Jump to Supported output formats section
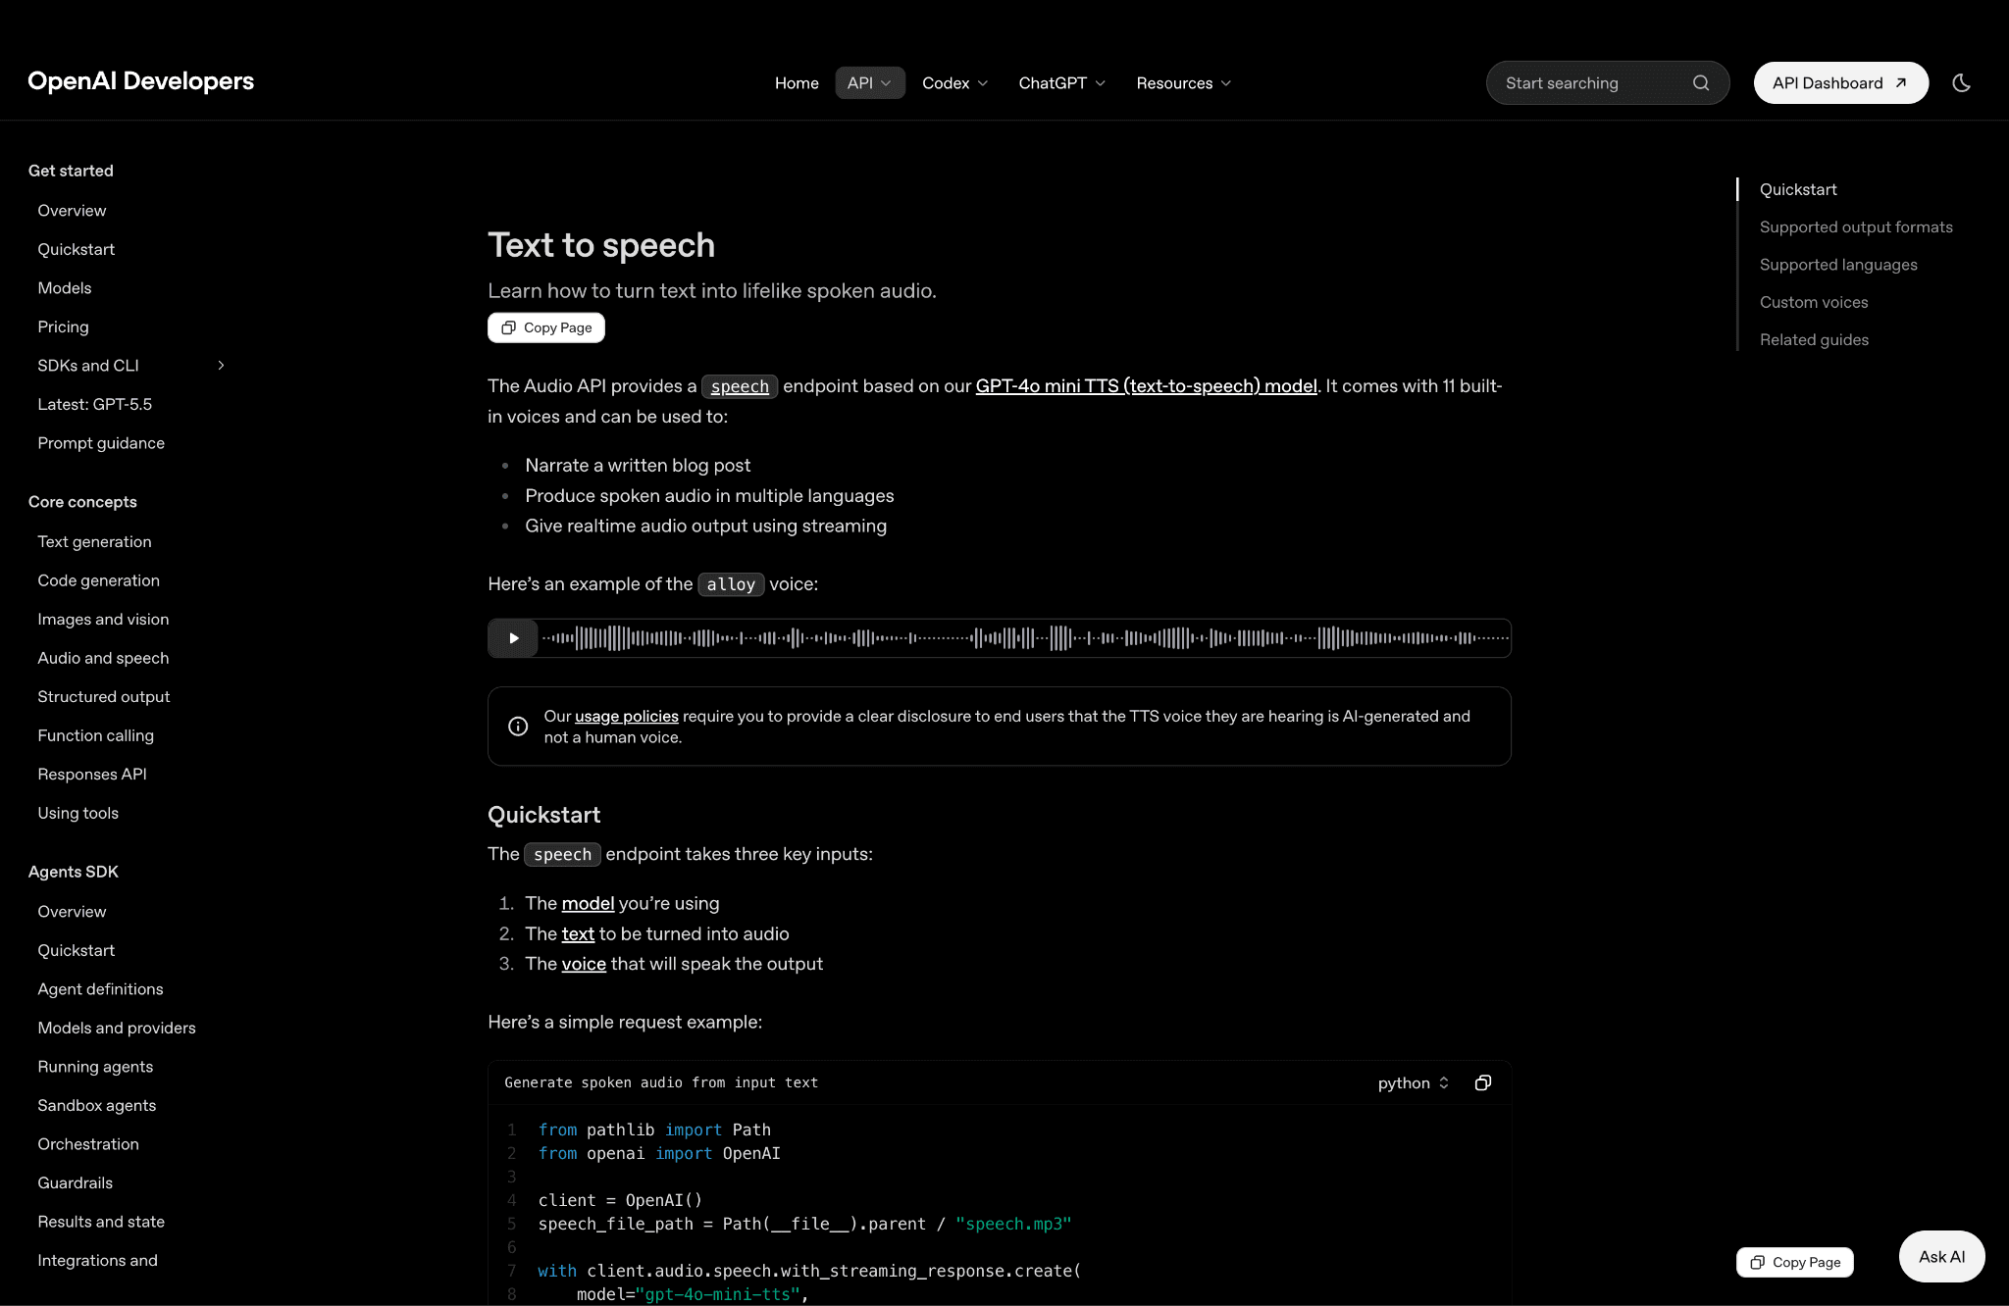The image size is (2009, 1306). tap(1856, 227)
